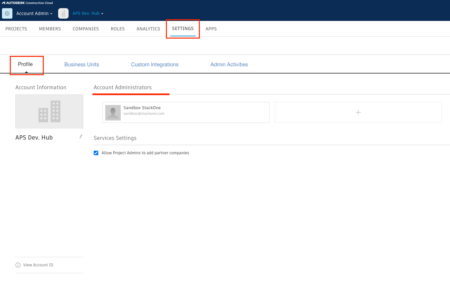
Task: Click the Services Settings heading
Action: 115,138
